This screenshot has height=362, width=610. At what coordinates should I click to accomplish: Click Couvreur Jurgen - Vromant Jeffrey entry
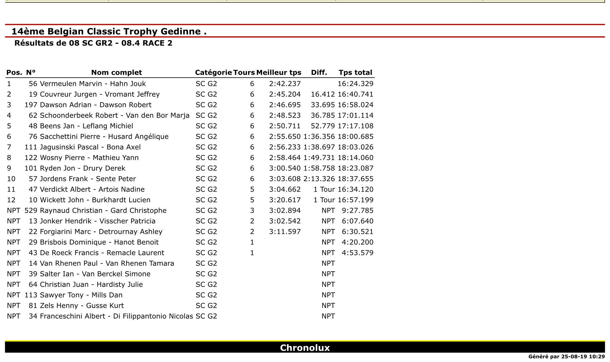pyautogui.click(x=100, y=95)
